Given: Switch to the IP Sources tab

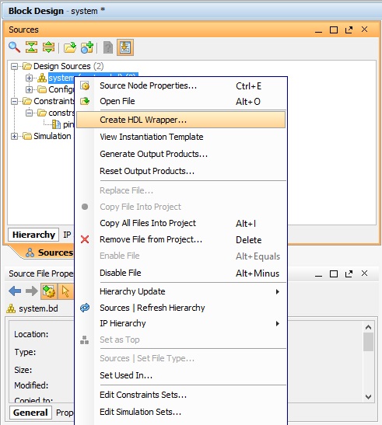Looking at the screenshot, I should tap(67, 235).
